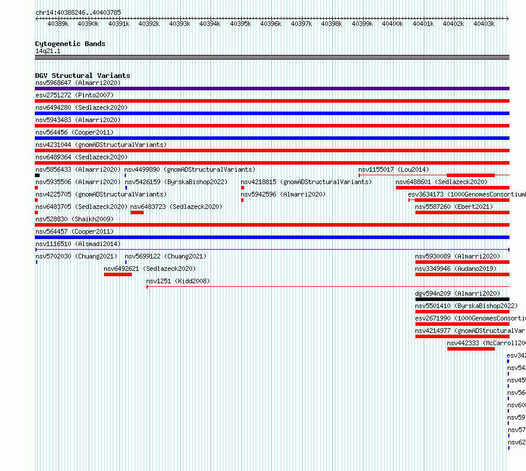The image size is (526, 471).
Task: Click nsv4225705 (gnomADStructuralVariants) label
Action: tap(101, 194)
